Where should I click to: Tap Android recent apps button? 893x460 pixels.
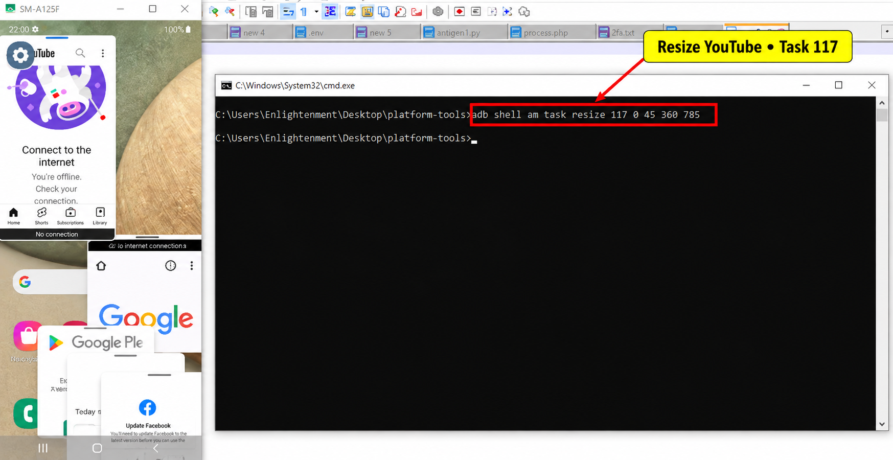43,448
